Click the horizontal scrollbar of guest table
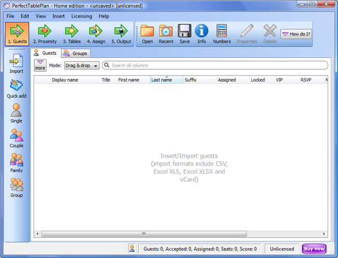The image size is (338, 258). coord(181,234)
